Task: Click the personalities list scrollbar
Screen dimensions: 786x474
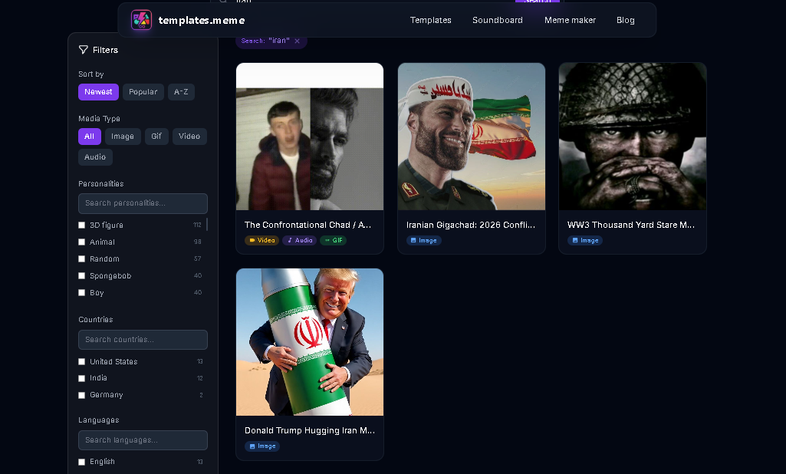Action: (x=207, y=224)
